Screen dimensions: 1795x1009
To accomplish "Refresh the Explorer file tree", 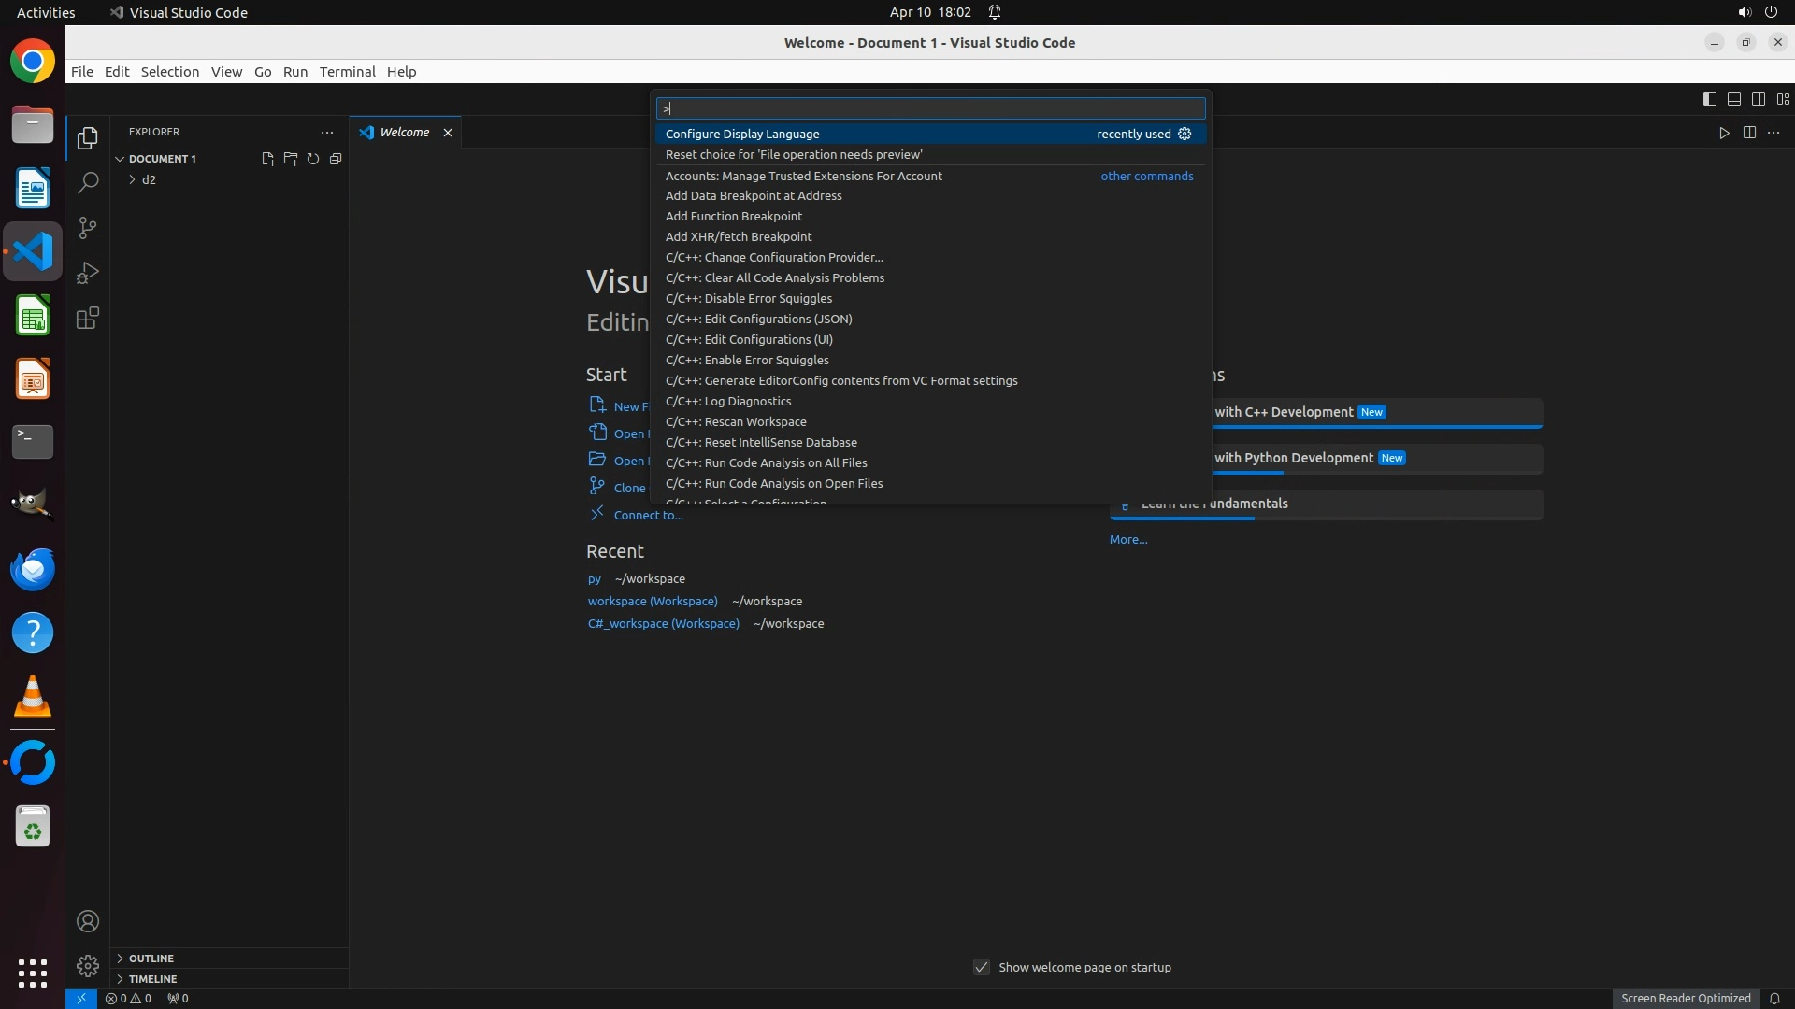I will (313, 159).
